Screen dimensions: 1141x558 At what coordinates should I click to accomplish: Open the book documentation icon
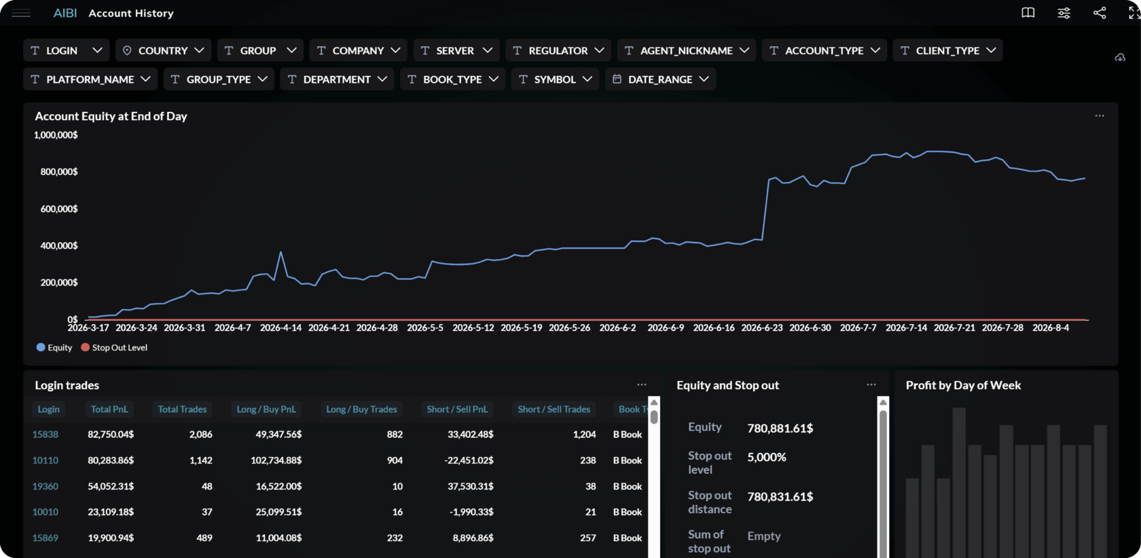click(x=1028, y=13)
